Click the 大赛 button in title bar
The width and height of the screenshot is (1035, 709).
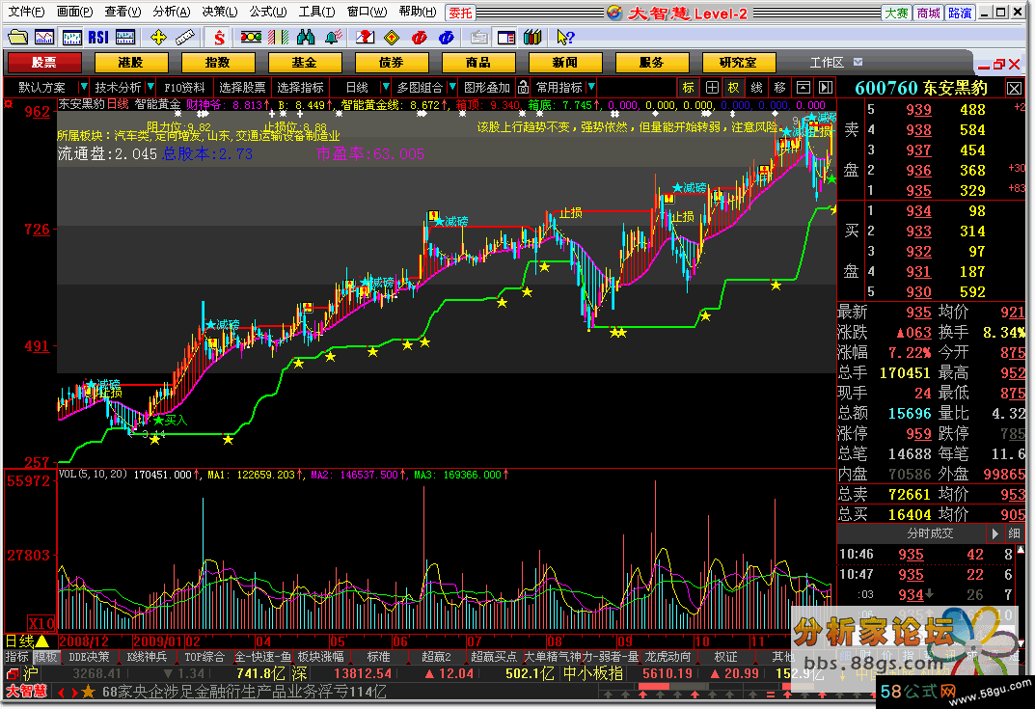click(896, 13)
